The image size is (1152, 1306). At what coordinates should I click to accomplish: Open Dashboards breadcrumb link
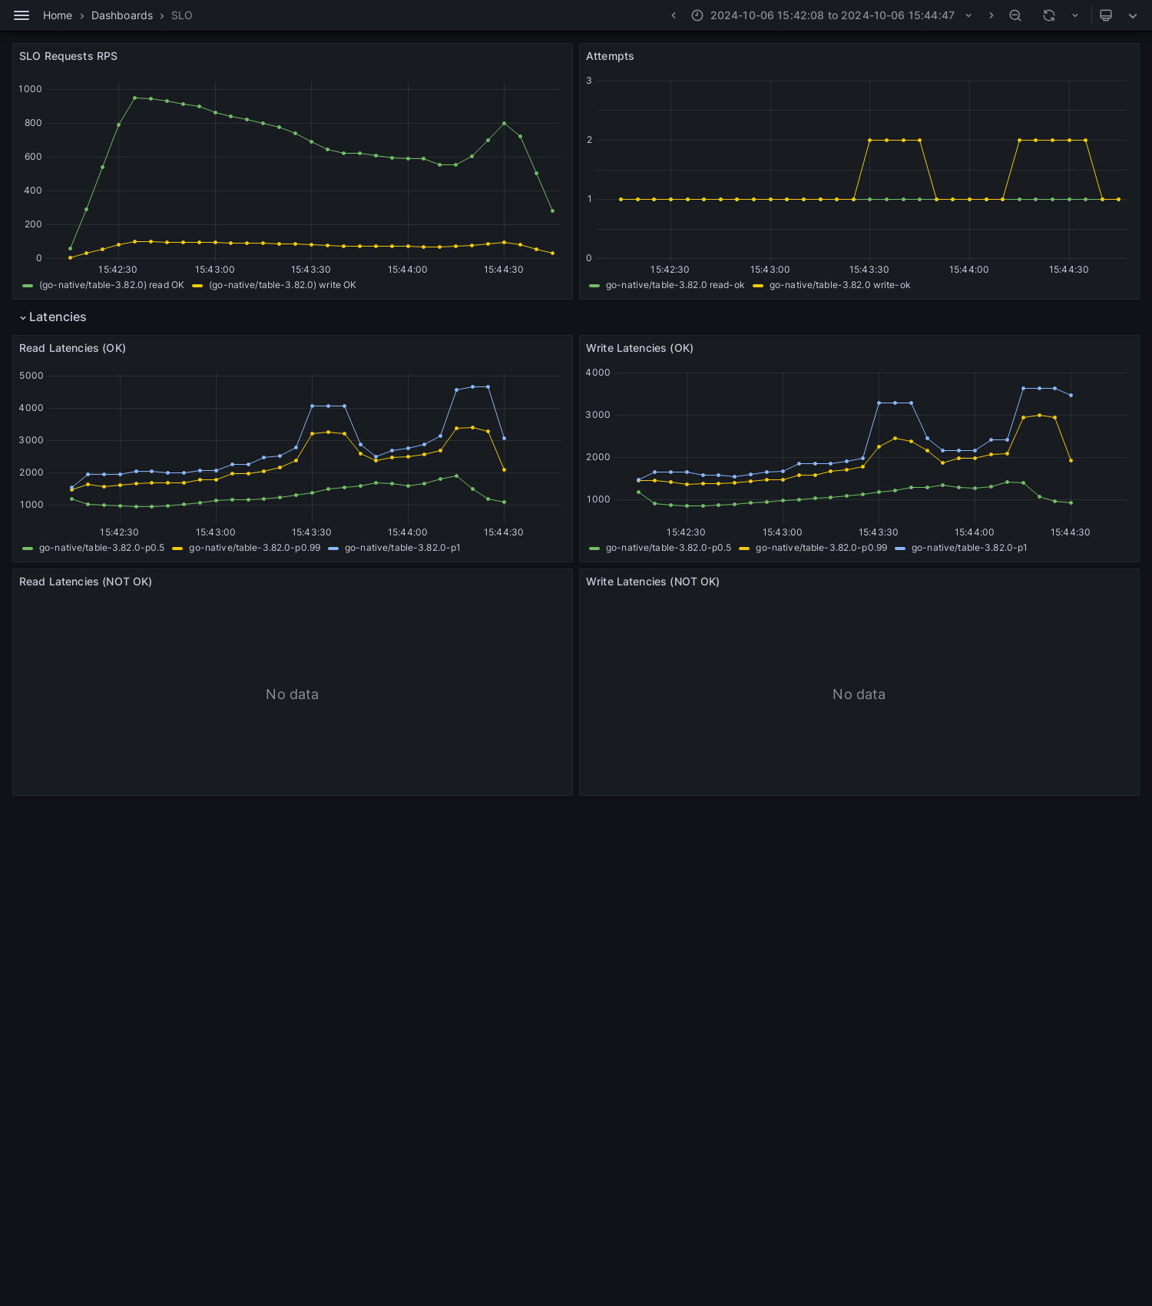[x=122, y=15]
